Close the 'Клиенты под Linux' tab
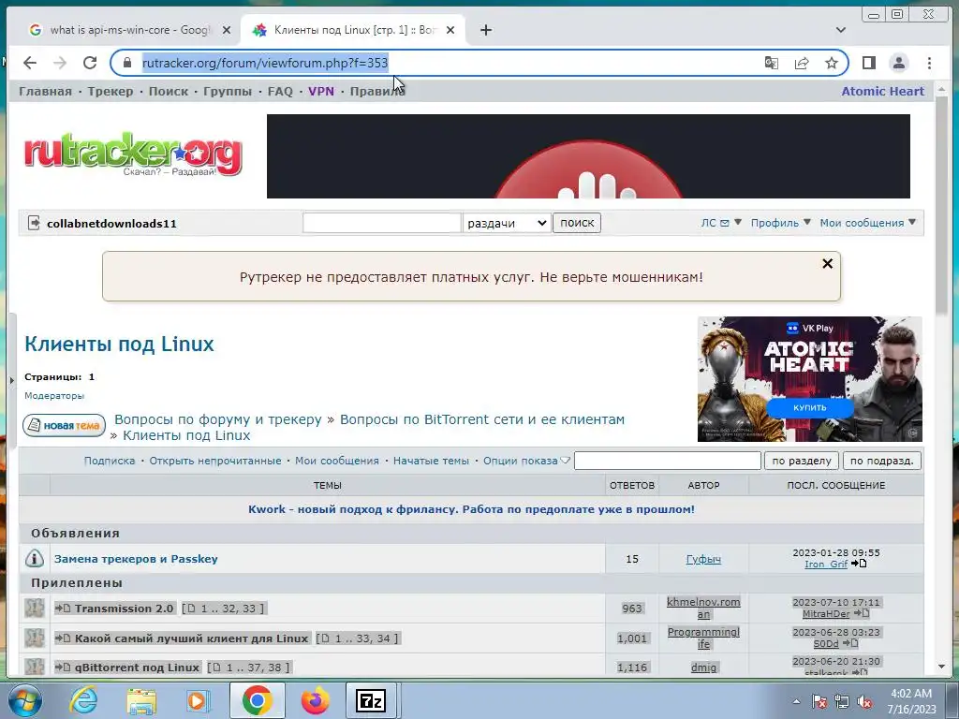The height and width of the screenshot is (719, 959). [x=450, y=30]
